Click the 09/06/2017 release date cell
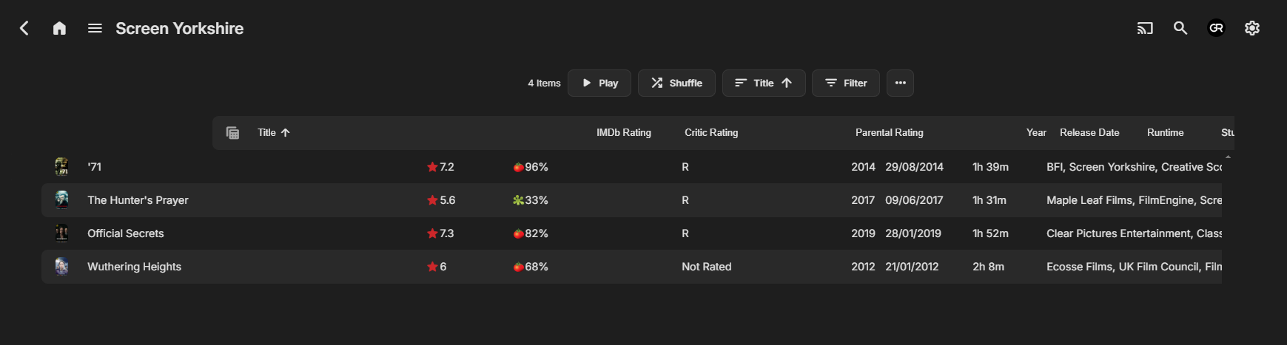This screenshot has width=1287, height=345. pos(915,200)
